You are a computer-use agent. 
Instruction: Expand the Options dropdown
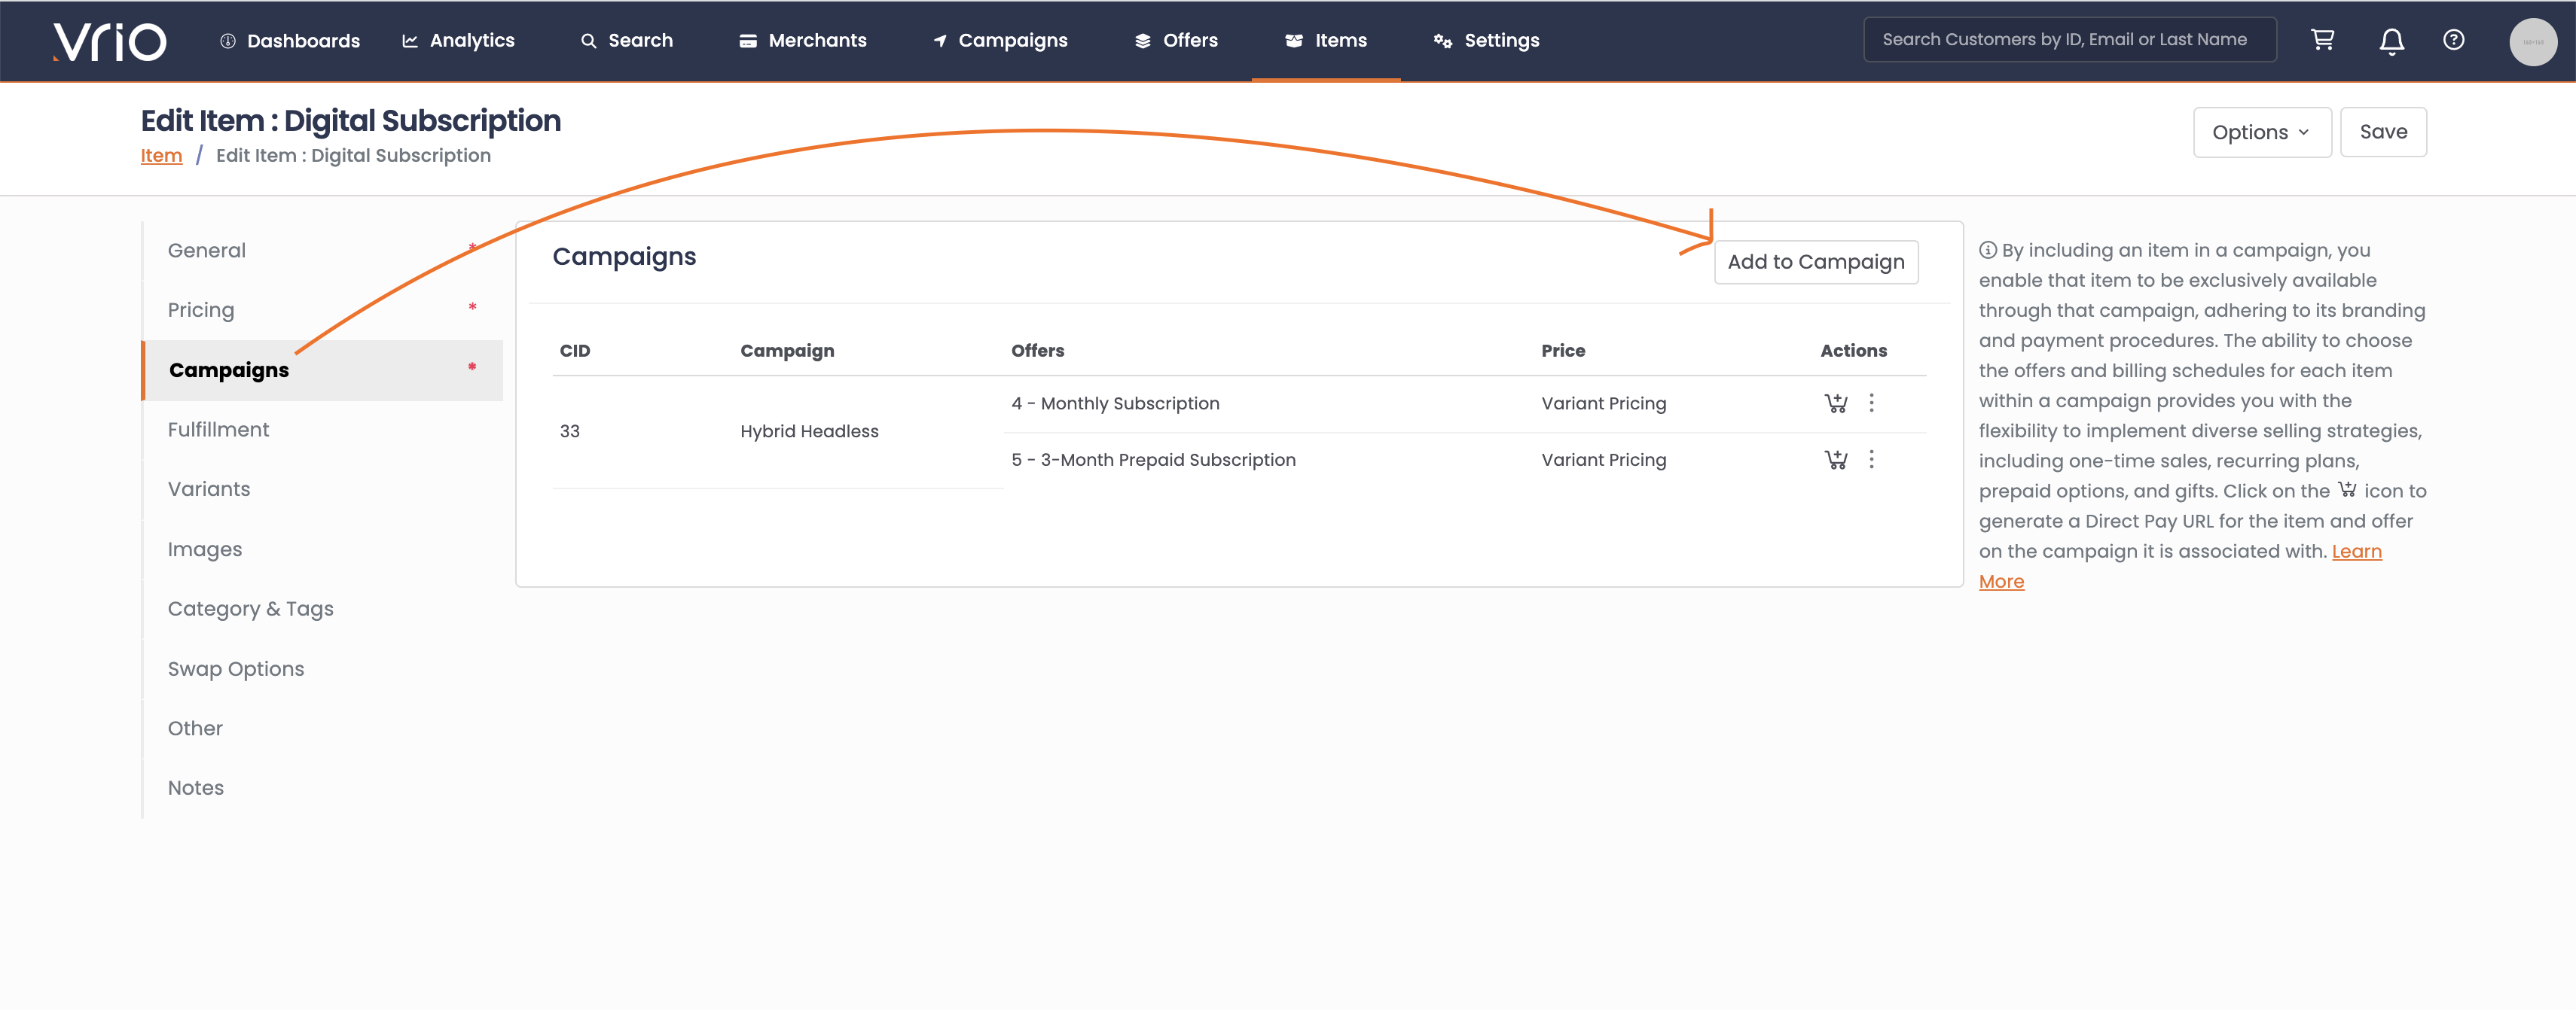(x=2262, y=132)
